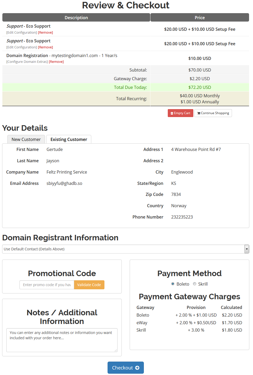The width and height of the screenshot is (253, 375).
Task: Click the promotional code entry field
Action: [x=47, y=285]
